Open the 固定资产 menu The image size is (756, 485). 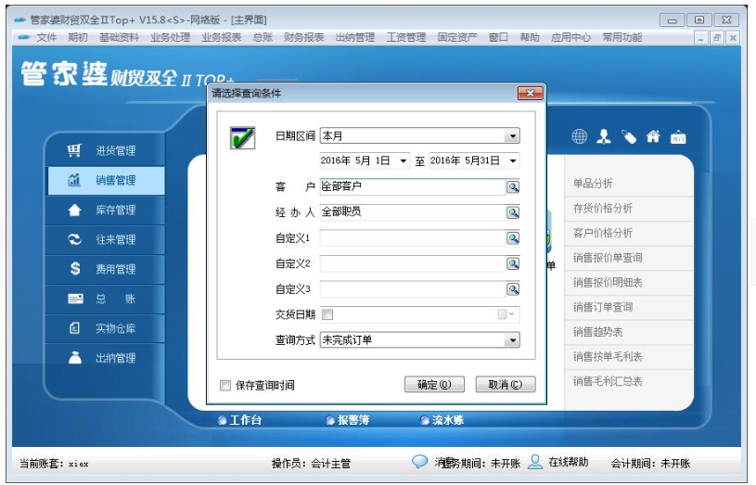click(x=457, y=37)
